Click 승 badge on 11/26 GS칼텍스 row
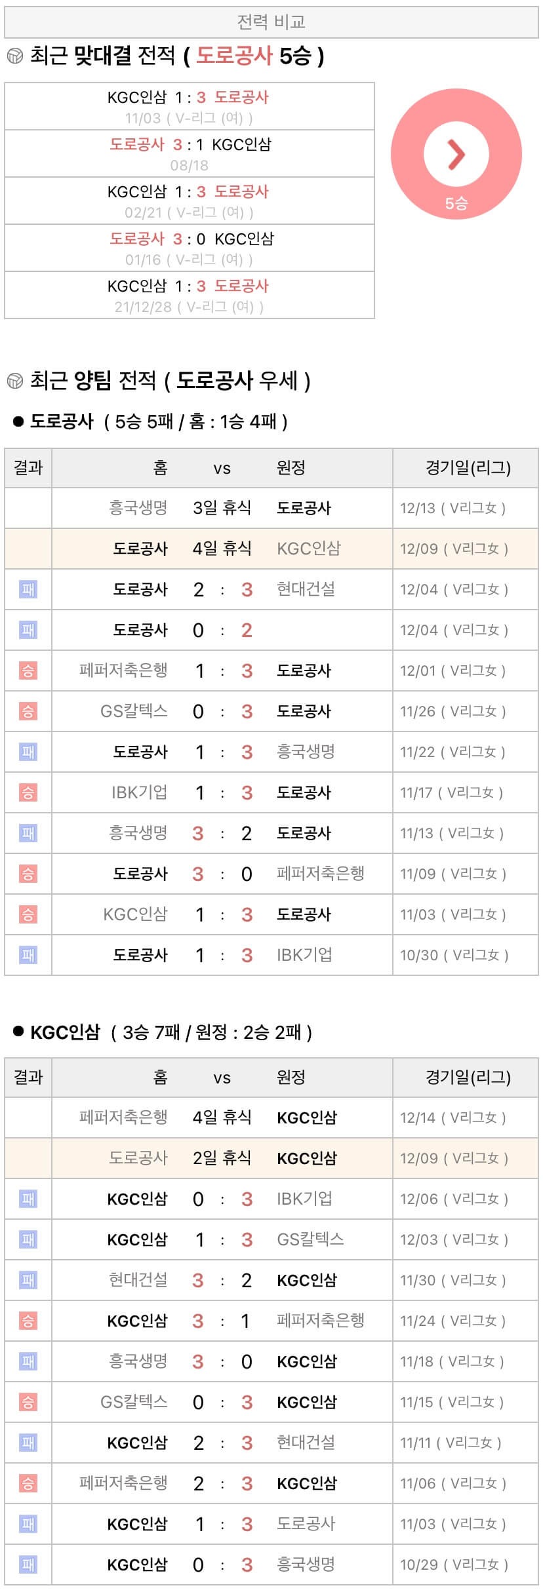Screen dimensions: 543x1594 [28, 711]
